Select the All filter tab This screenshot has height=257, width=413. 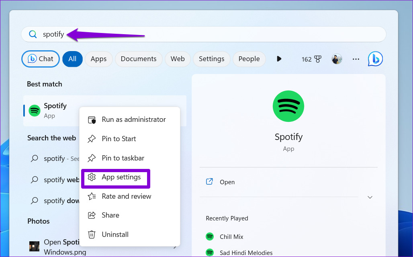tap(72, 59)
